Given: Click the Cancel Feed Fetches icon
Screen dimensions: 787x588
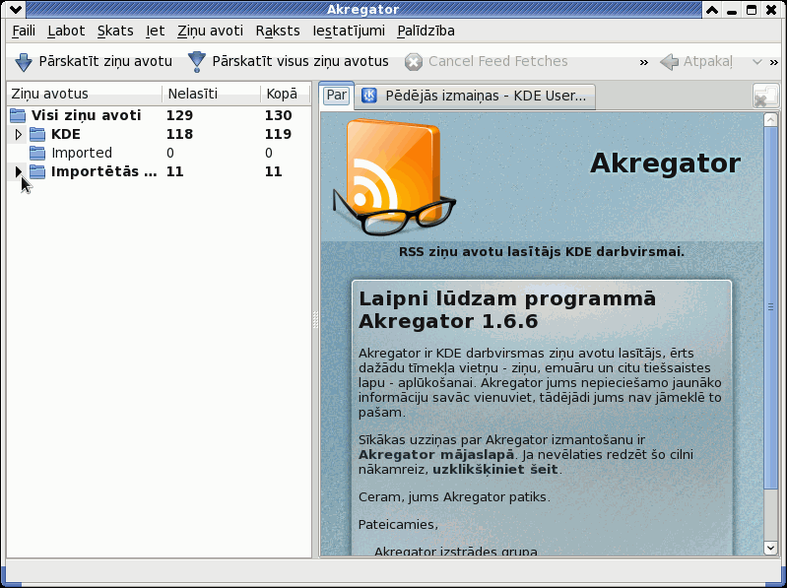Looking at the screenshot, I should (413, 62).
